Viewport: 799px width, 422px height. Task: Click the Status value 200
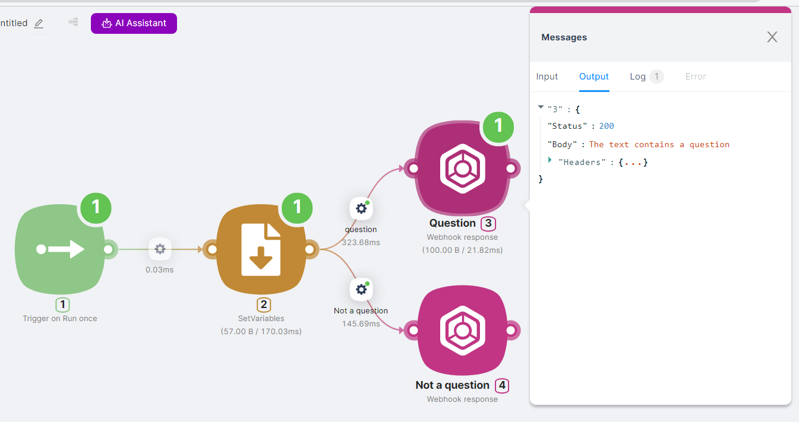(606, 126)
